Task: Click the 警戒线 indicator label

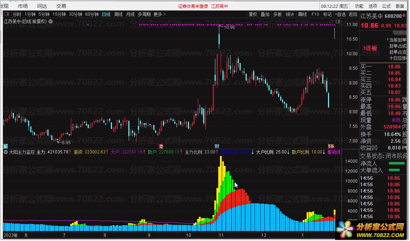Action: 334,152
